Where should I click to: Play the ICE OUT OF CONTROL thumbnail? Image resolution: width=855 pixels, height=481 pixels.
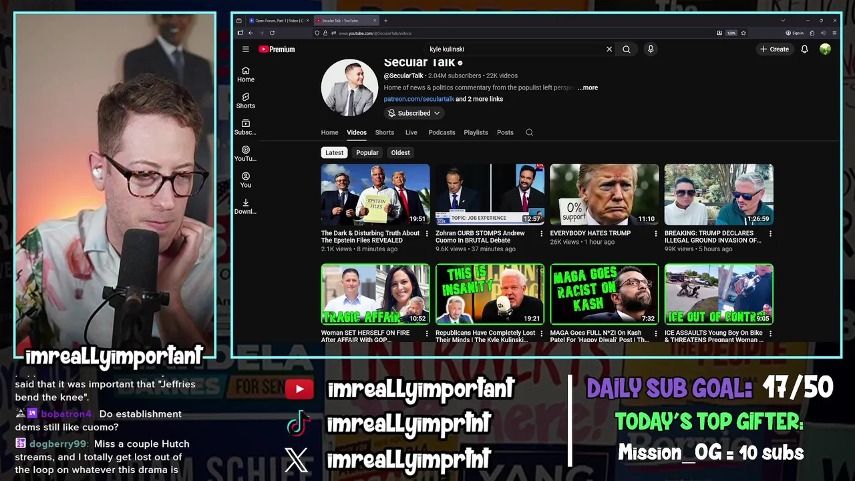pyautogui.click(x=719, y=294)
